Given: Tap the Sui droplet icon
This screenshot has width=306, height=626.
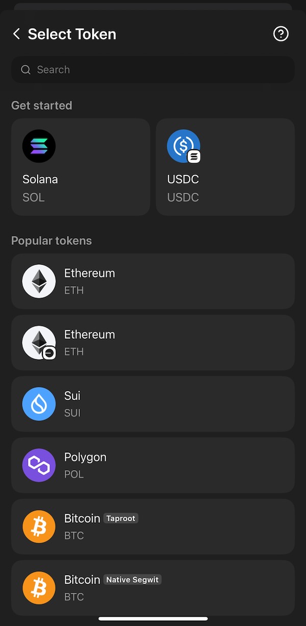Looking at the screenshot, I should tap(39, 404).
